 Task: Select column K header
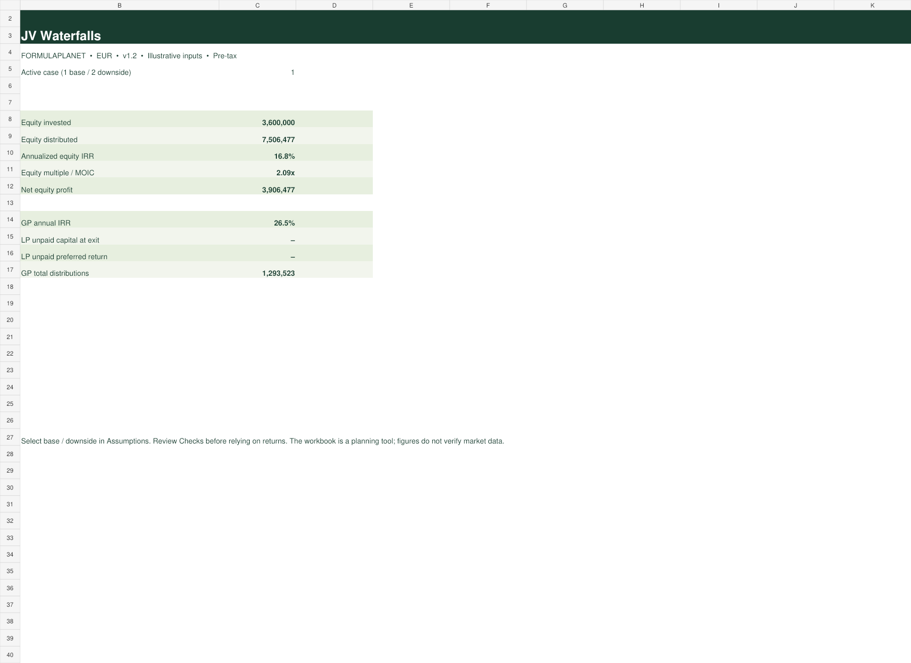[872, 5]
